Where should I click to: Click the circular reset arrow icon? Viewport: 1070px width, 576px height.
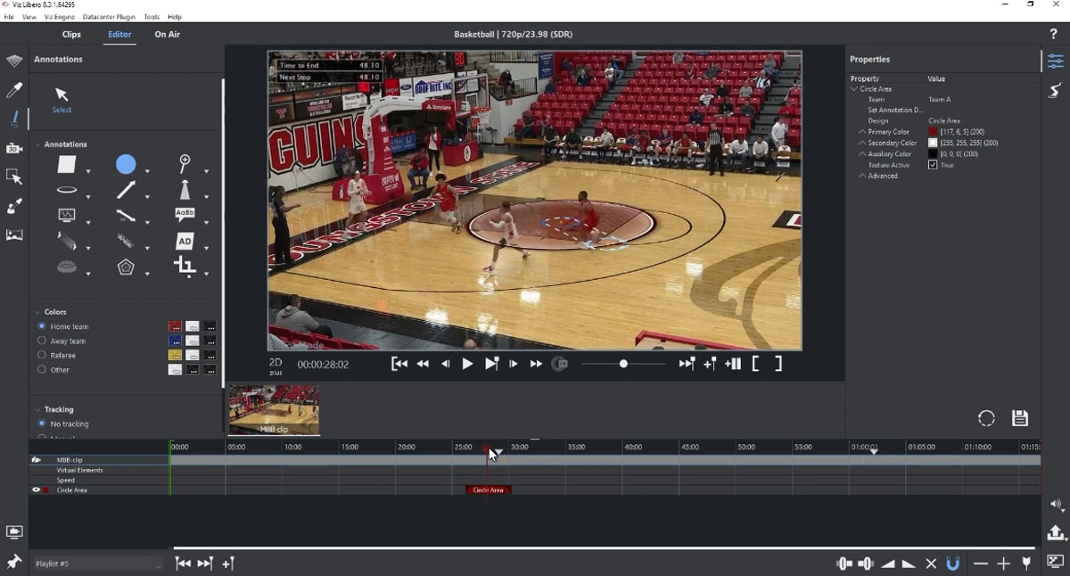point(986,418)
